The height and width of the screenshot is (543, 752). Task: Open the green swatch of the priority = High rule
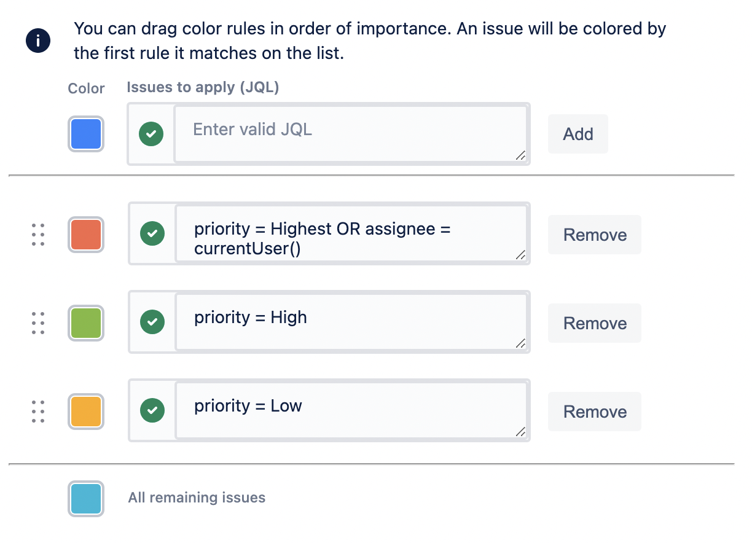86,323
